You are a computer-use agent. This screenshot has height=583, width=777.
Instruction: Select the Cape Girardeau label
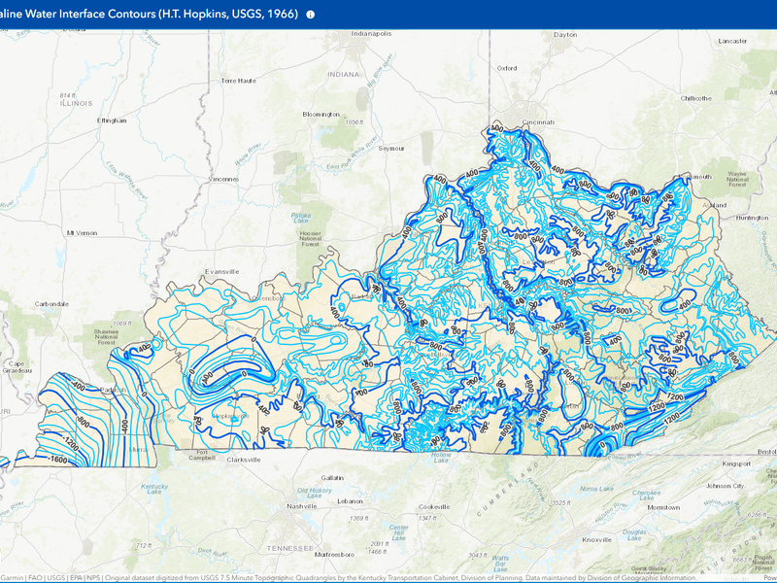click(x=17, y=367)
